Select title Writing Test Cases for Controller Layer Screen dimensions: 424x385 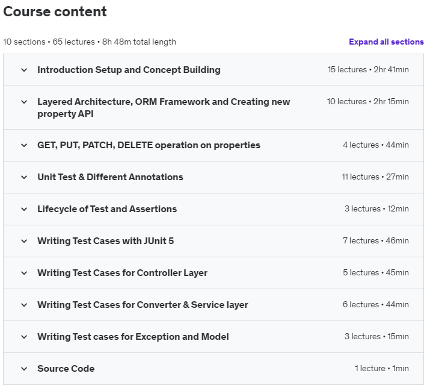[122, 272]
